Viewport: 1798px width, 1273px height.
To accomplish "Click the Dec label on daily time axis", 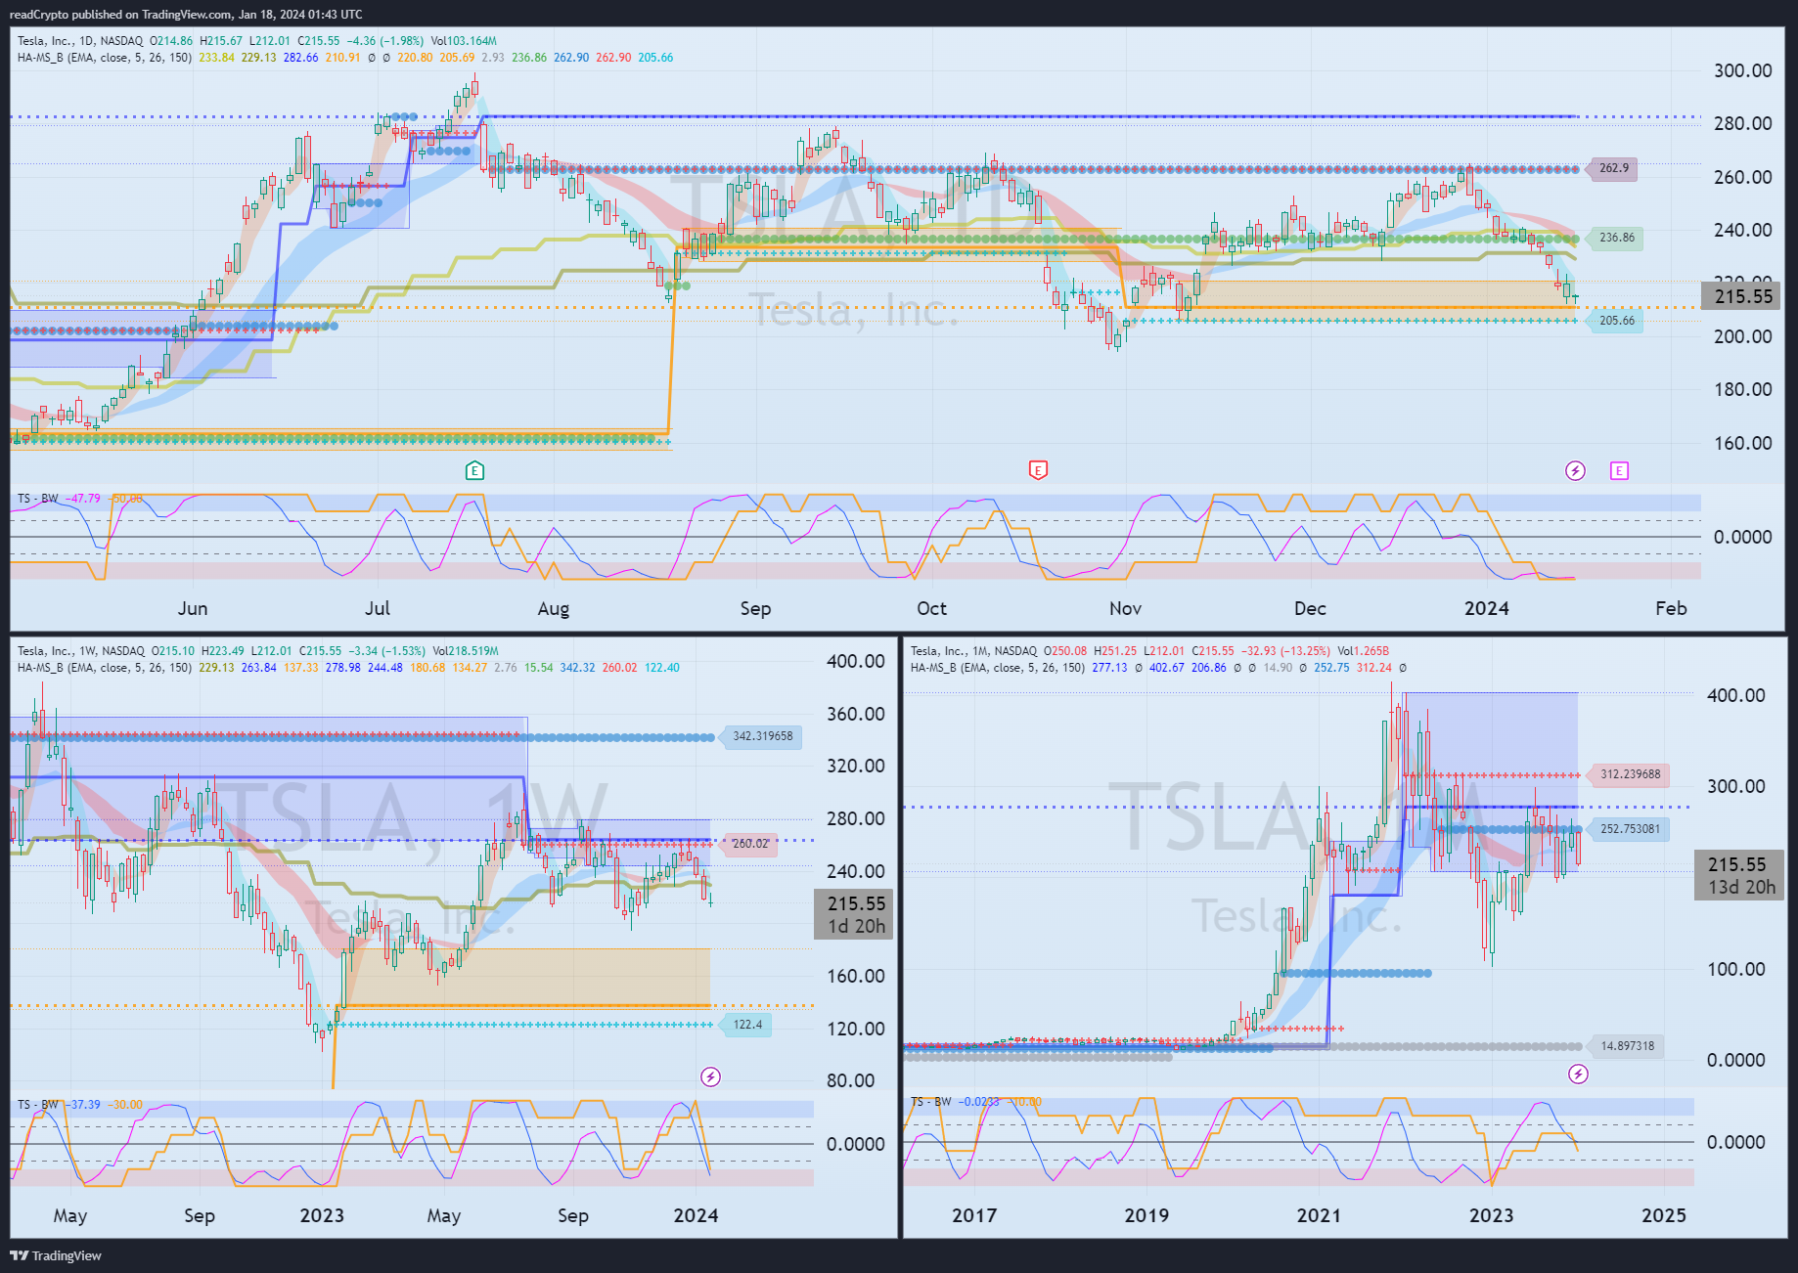I will 1310,608.
